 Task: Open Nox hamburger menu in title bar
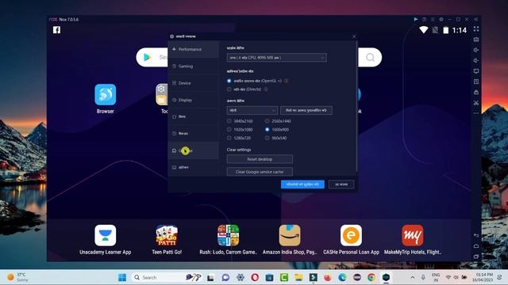(x=433, y=19)
